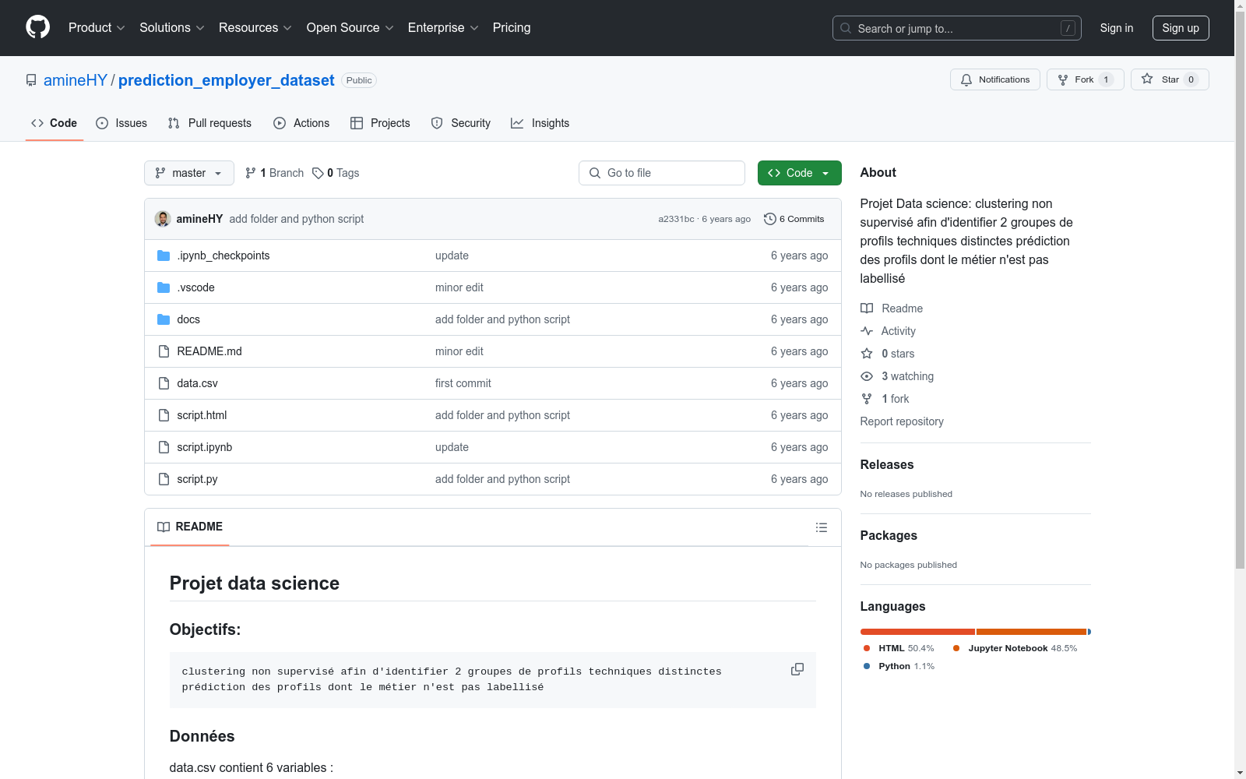Click the .ipynb_checkpoints folder icon
This screenshot has height=779, width=1246.
tap(164, 256)
